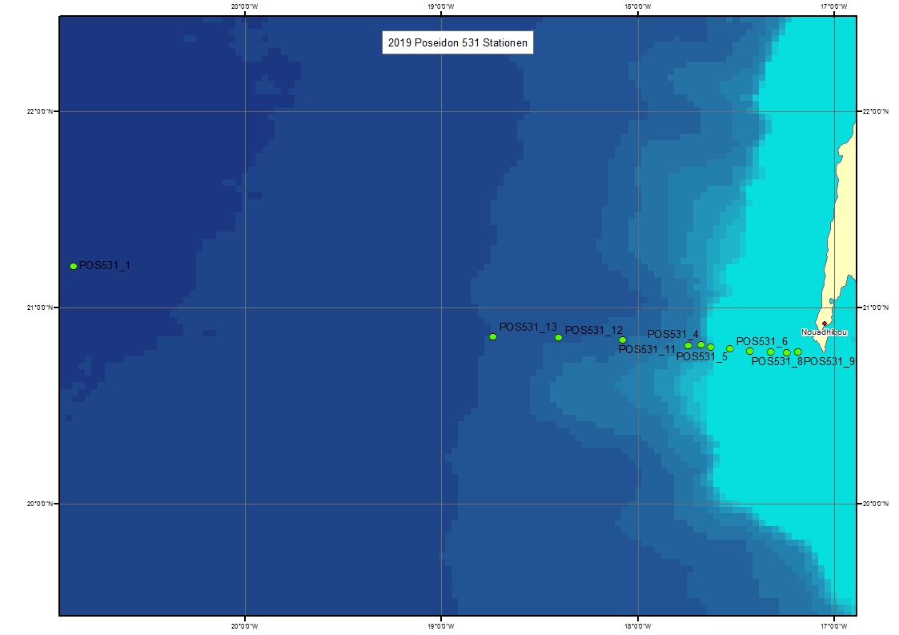Select the easternmost green station marker

tap(798, 352)
